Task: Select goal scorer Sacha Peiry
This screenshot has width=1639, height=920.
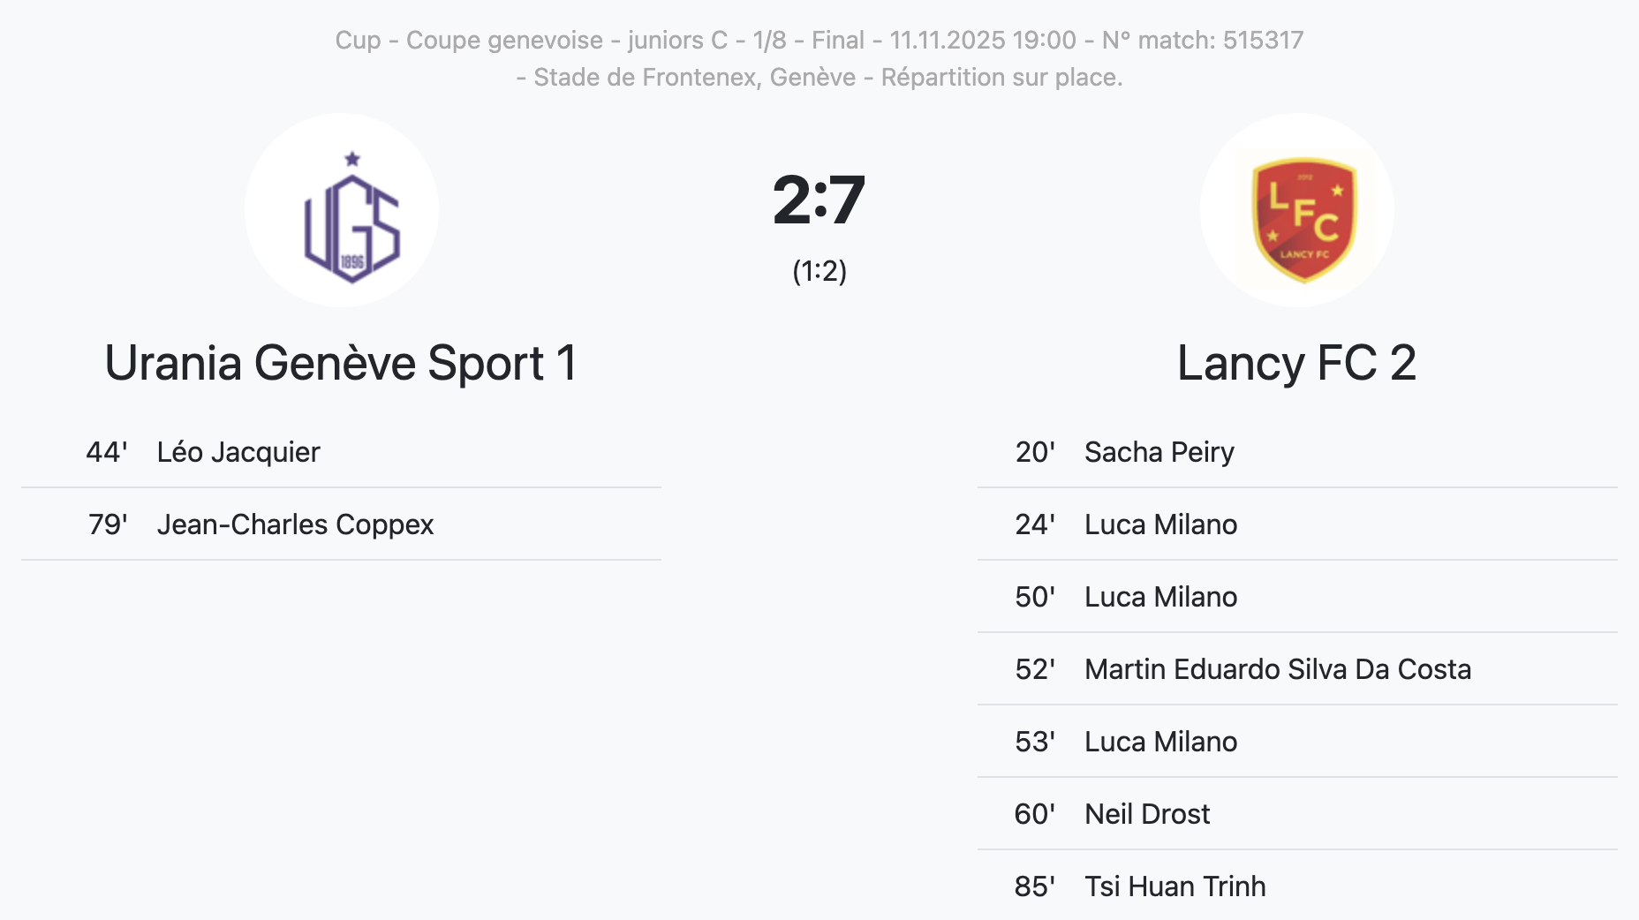Action: (1159, 452)
